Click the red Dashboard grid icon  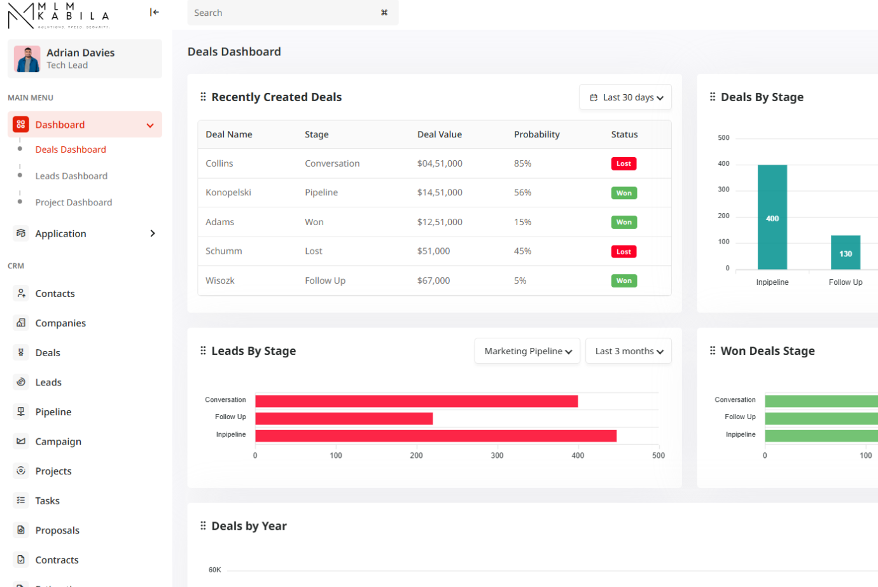21,125
